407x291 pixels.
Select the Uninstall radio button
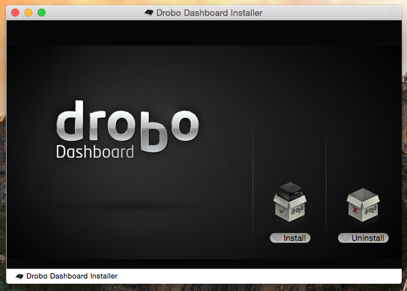point(345,238)
